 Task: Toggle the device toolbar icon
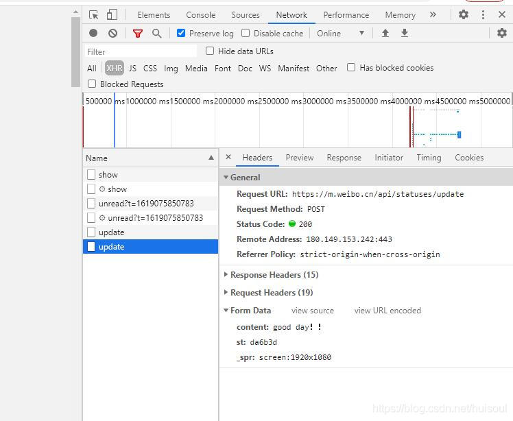tap(112, 14)
